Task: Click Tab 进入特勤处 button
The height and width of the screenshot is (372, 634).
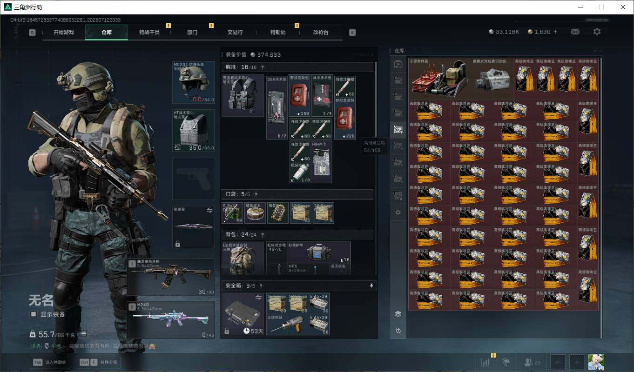Action: coord(50,362)
